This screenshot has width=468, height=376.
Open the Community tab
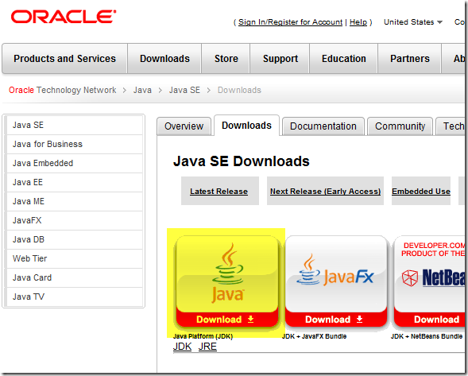400,126
